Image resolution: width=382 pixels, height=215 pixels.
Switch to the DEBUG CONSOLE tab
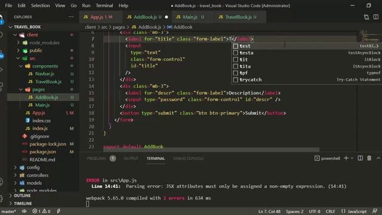pyautogui.click(x=189, y=158)
